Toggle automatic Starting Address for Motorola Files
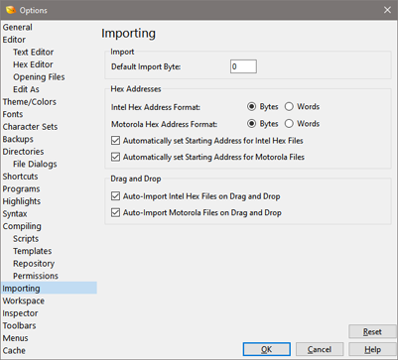 [x=115, y=157]
